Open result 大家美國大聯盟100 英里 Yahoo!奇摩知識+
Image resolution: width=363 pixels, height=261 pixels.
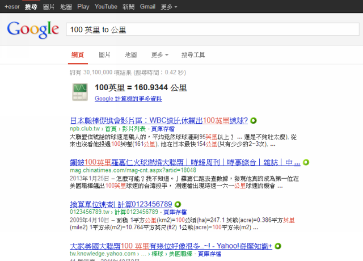click(171, 246)
